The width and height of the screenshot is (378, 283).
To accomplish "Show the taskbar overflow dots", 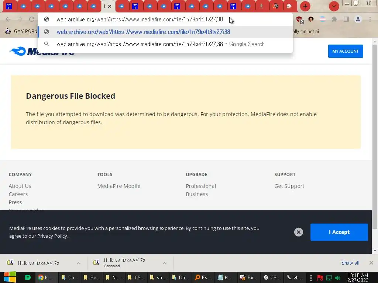I will (311, 278).
